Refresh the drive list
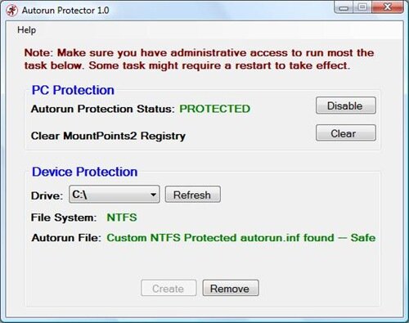 coord(193,195)
